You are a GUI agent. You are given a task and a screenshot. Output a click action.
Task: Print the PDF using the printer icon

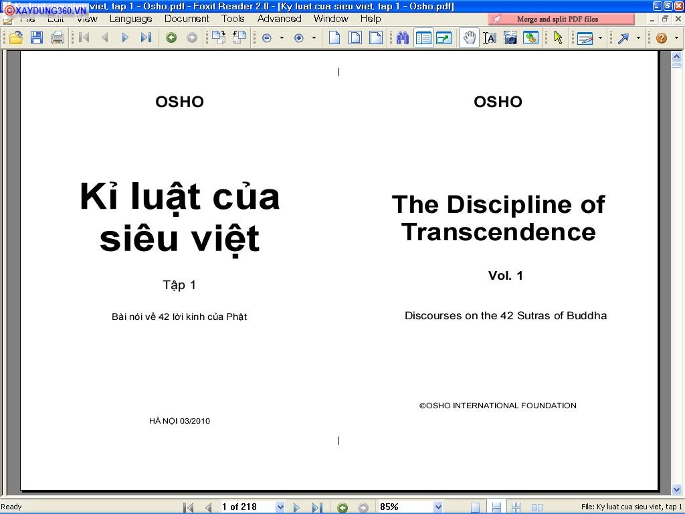tap(58, 38)
